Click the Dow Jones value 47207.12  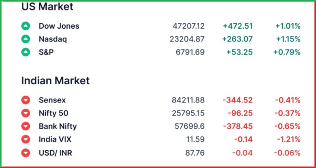(x=189, y=26)
